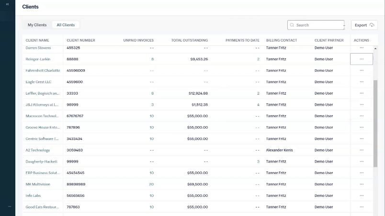Open actions menu for ERP Business Solut... row
385x216 pixels.
(x=362, y=173)
